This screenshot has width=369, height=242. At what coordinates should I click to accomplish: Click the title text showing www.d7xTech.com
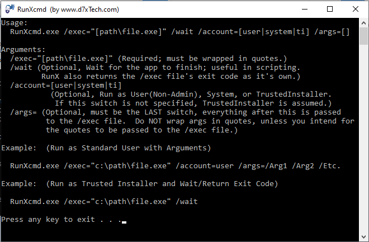click(x=89, y=10)
